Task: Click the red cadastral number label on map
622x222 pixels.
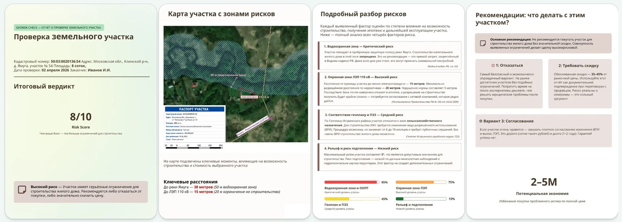Action: click(x=249, y=97)
